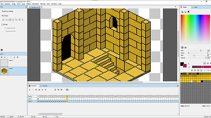
Task: Switch to the Tile Map tab
Action: (x=44, y=86)
